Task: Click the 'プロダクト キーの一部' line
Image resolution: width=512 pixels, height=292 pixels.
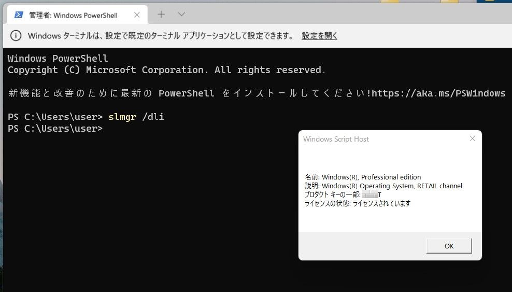Action: [x=343, y=194]
